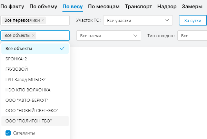
Task: Select "Все объекты" option in list
Action: (19, 49)
